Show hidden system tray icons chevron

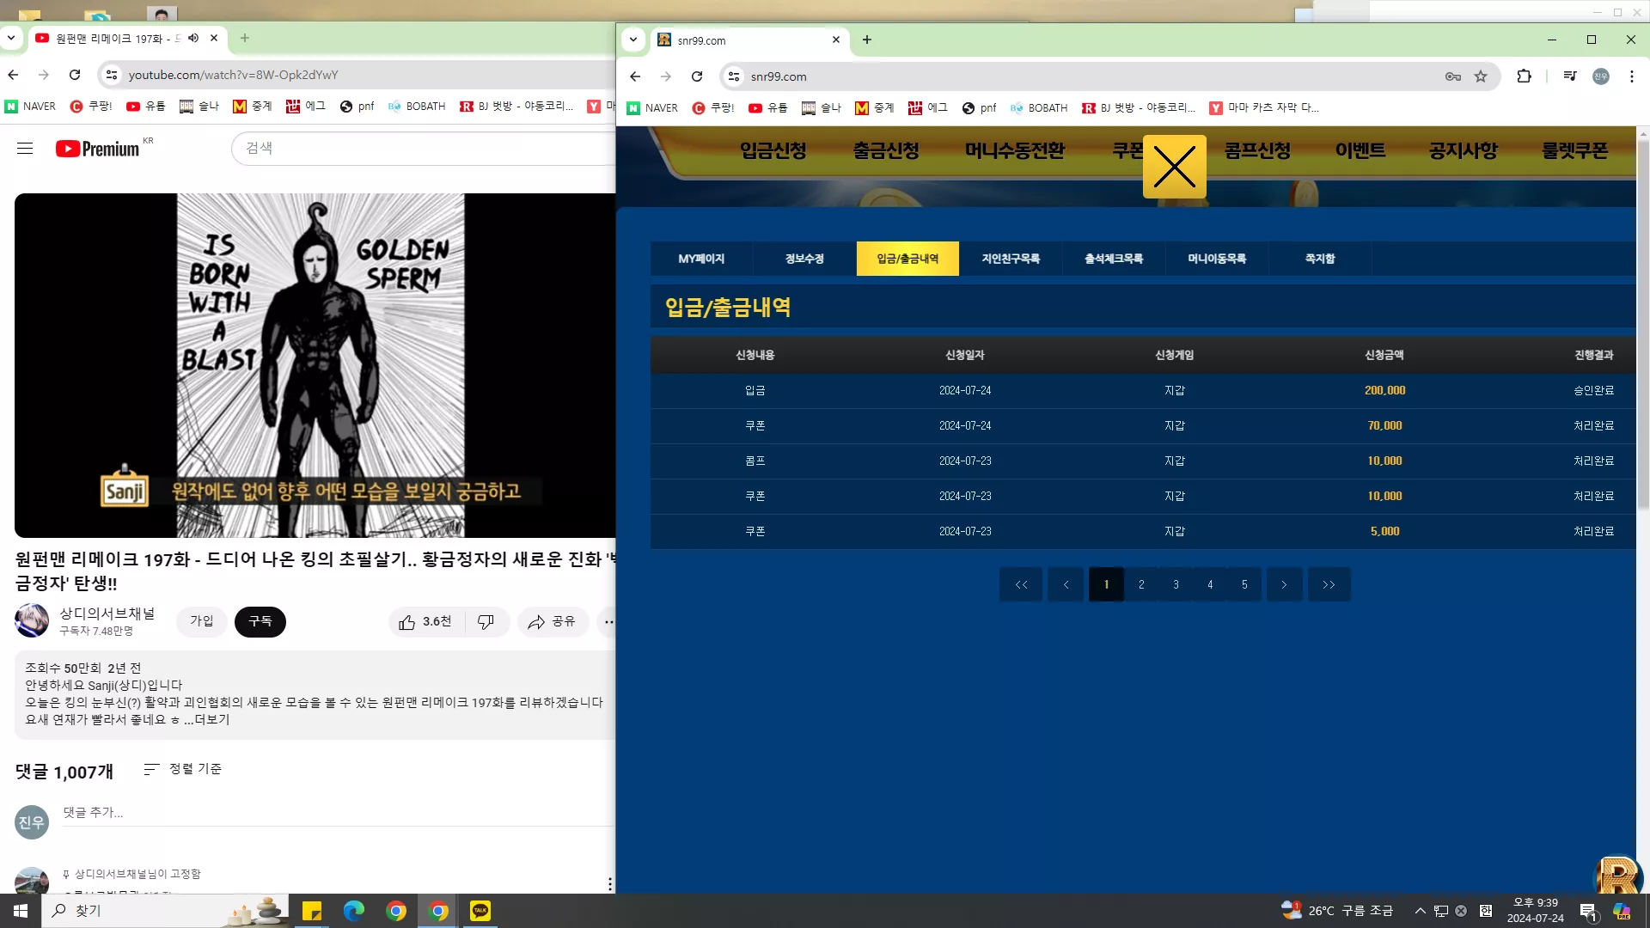[x=1420, y=911]
